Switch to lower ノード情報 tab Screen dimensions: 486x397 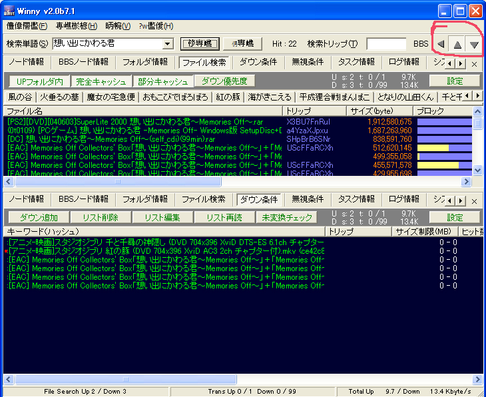tap(27, 199)
